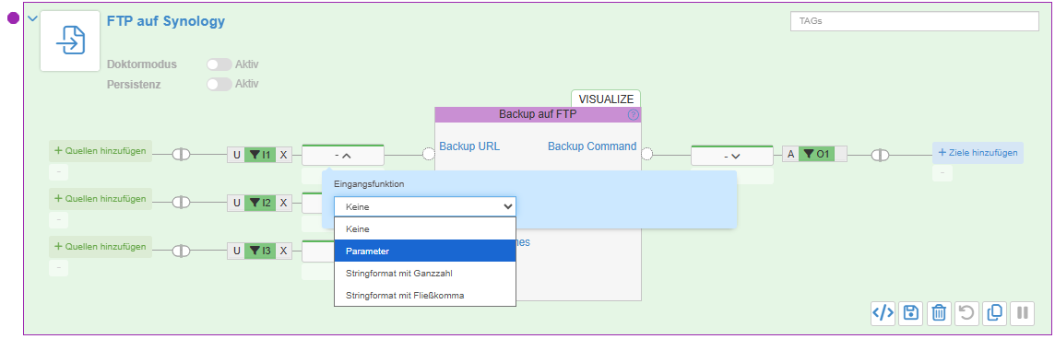Image resolution: width=1055 pixels, height=339 pixels.
Task: Open the code view icon
Action: 883,313
